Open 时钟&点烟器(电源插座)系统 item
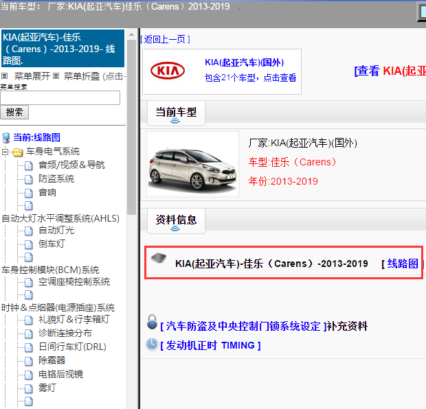The width and height of the screenshot is (426, 409). [58, 307]
